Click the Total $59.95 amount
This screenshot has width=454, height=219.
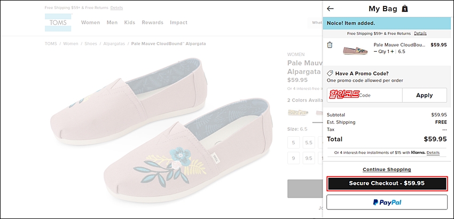click(x=435, y=139)
